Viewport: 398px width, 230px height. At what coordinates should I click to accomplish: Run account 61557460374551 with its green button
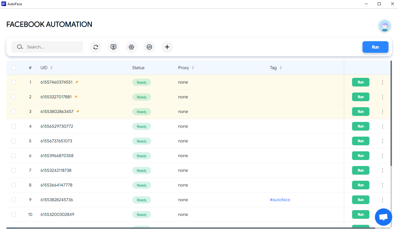click(x=361, y=82)
